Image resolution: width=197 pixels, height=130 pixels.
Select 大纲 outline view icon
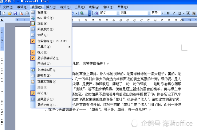[x=33, y=35]
